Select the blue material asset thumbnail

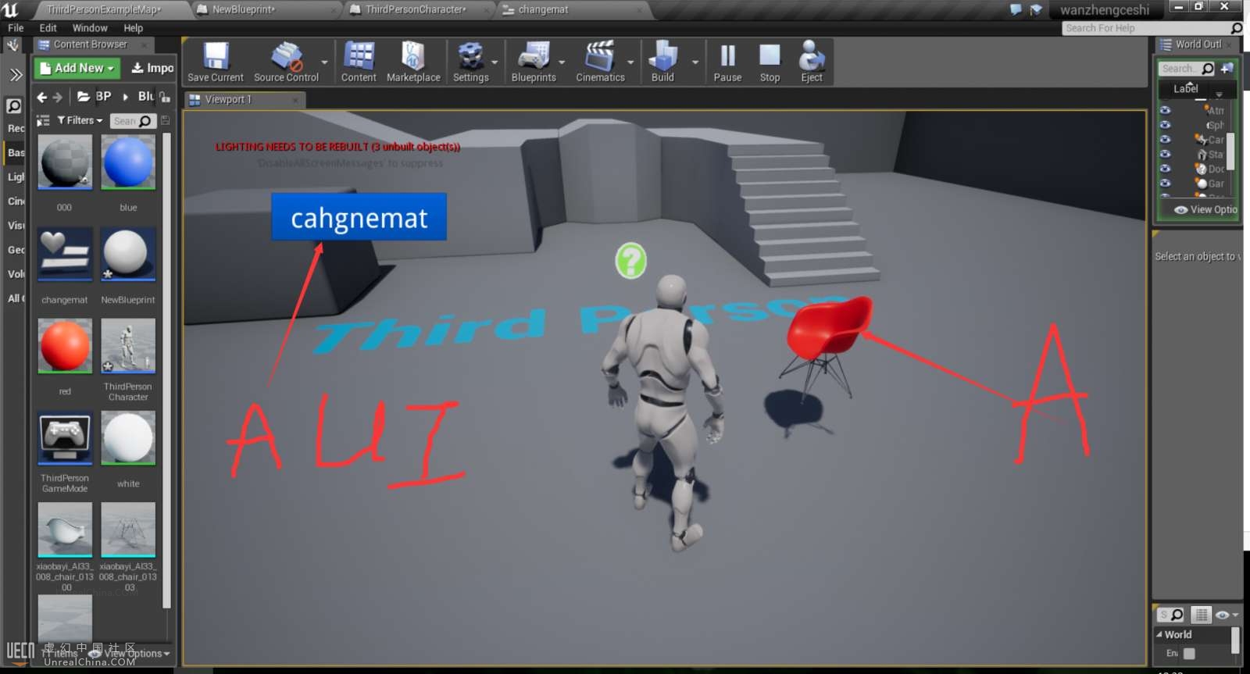(128, 162)
